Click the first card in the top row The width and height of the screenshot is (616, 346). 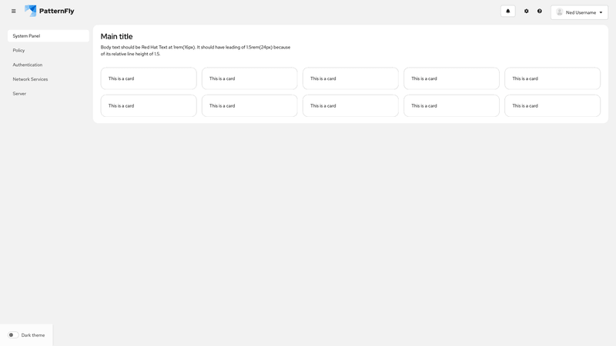tap(149, 78)
